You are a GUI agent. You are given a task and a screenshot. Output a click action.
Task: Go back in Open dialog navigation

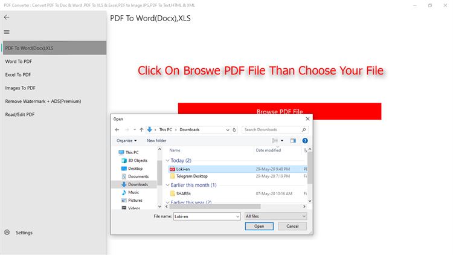[x=117, y=130]
